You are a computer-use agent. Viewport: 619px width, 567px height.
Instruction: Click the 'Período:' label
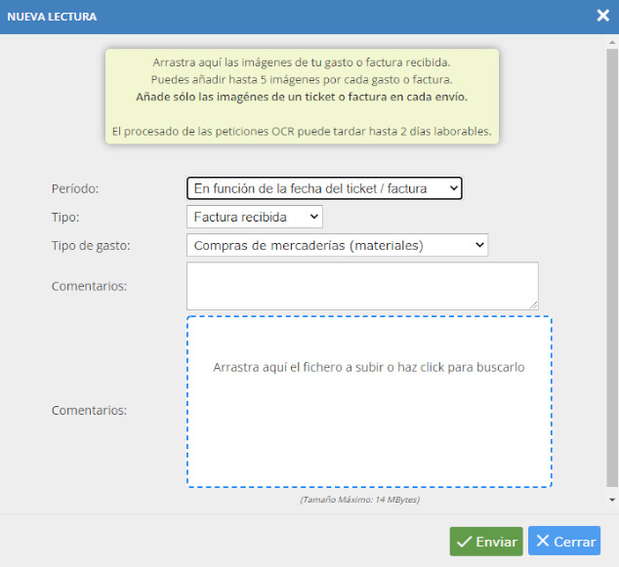click(75, 188)
